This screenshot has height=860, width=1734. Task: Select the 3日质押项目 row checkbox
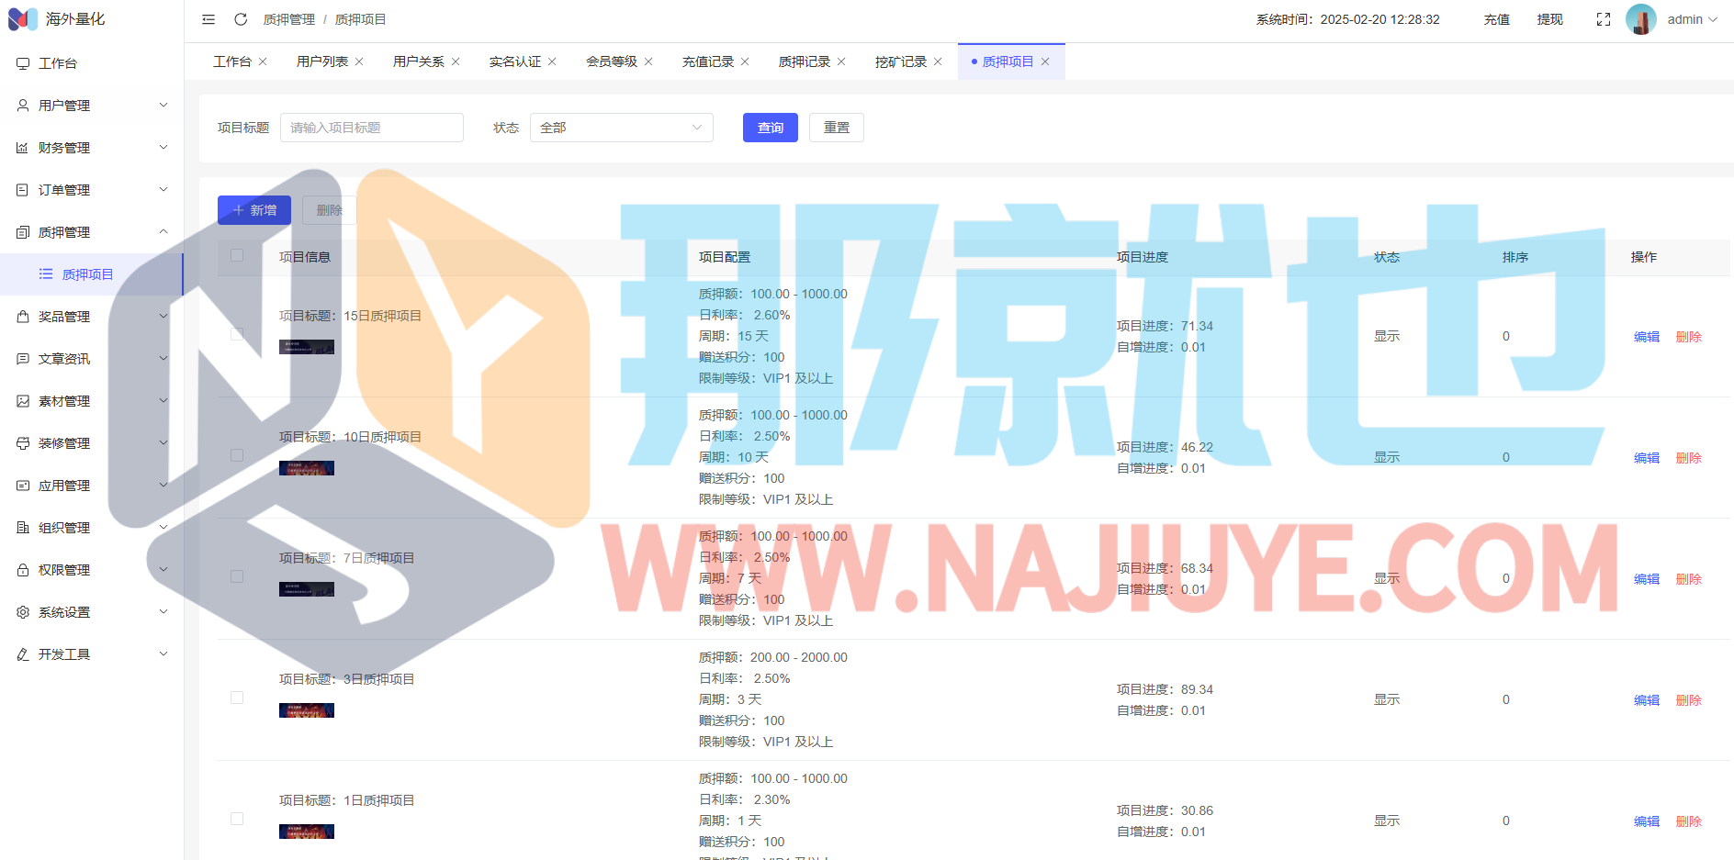237,698
